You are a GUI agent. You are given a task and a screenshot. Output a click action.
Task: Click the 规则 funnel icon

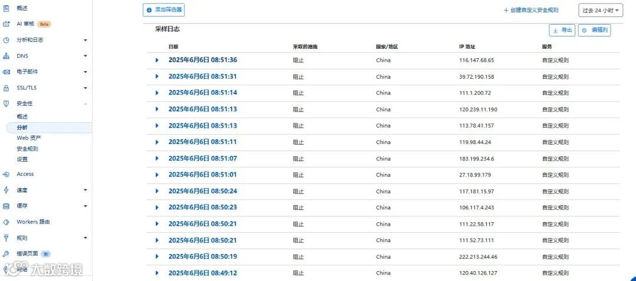pos(6,238)
